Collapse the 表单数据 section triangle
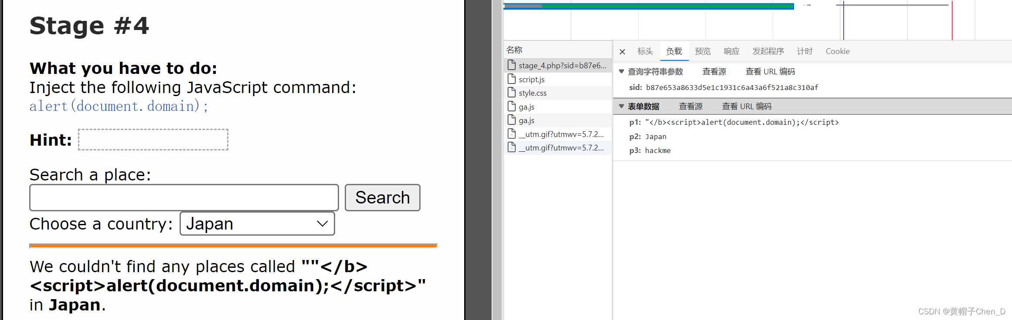The image size is (1012, 320). tap(621, 106)
